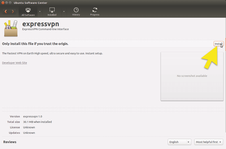Click the trust the origin warning text
The width and height of the screenshot is (226, 149).
click(x=35, y=44)
